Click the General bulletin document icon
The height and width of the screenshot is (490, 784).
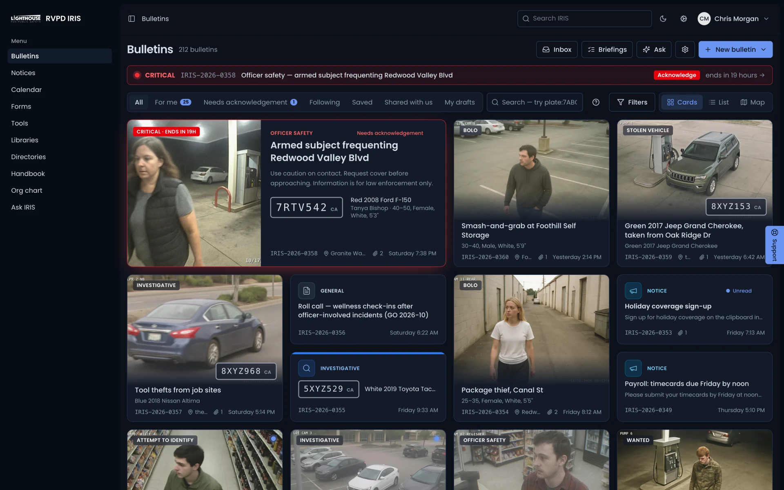click(307, 291)
